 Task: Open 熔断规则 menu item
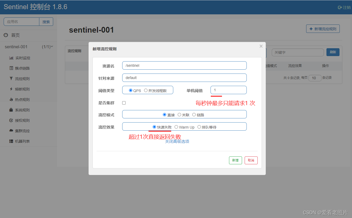pos(22,89)
